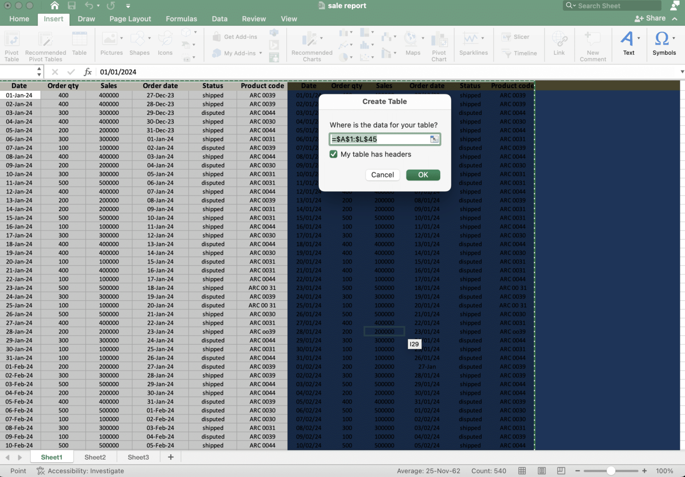Open Recommended Charts
The height and width of the screenshot is (477, 685).
click(x=311, y=43)
